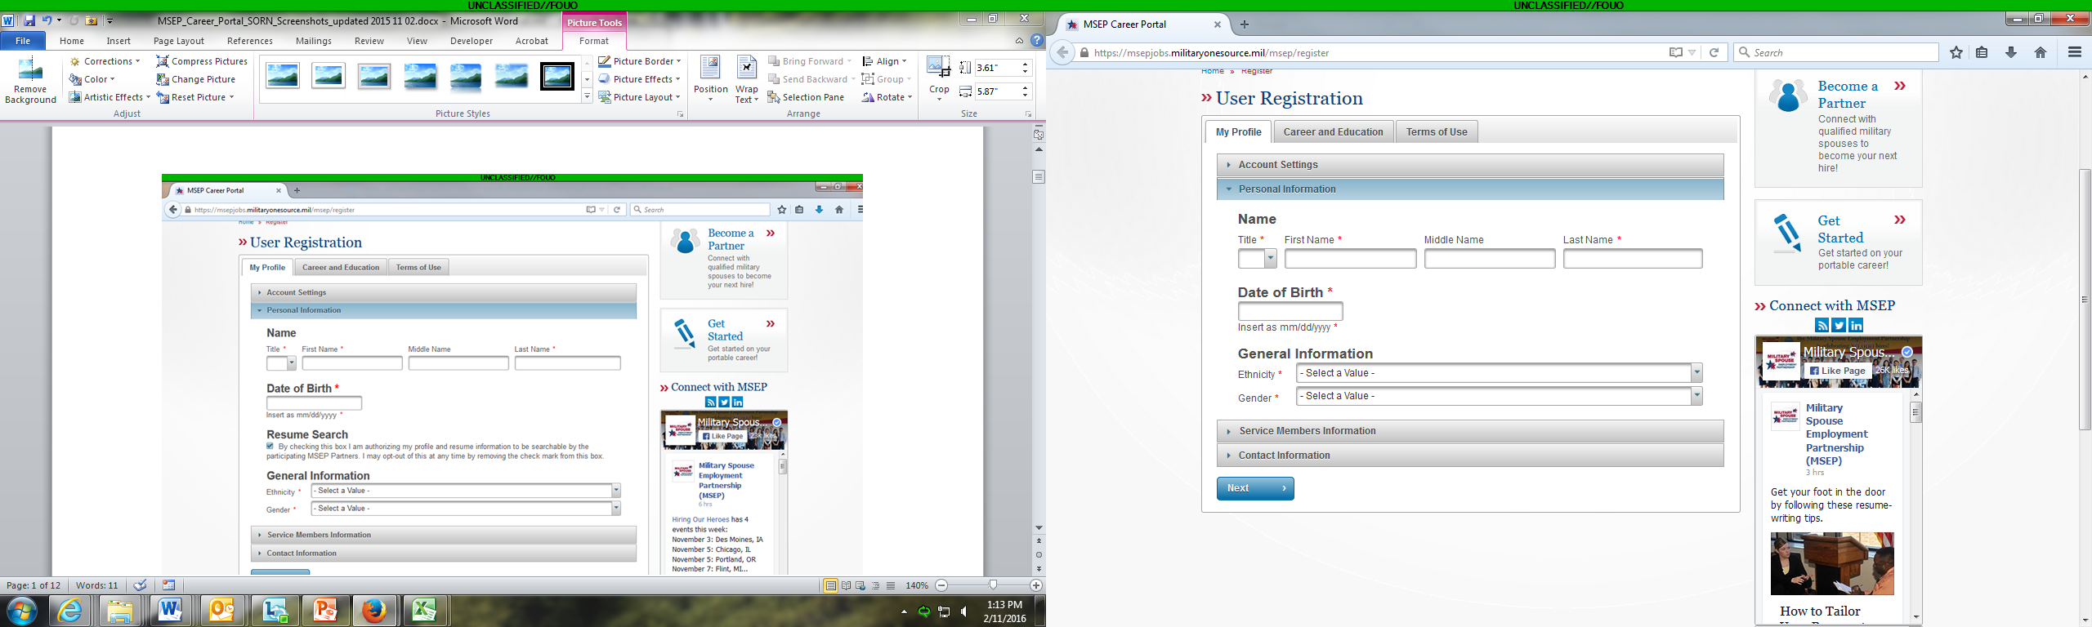The width and height of the screenshot is (2092, 627).
Task: Open Military Spouse Employment Partnership link in Firefox
Action: tap(1837, 434)
